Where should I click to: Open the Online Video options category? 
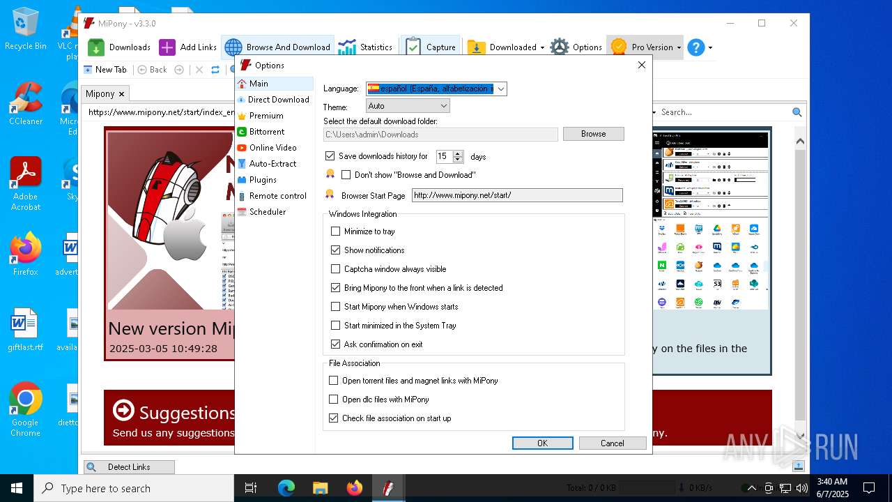pyautogui.click(x=275, y=148)
